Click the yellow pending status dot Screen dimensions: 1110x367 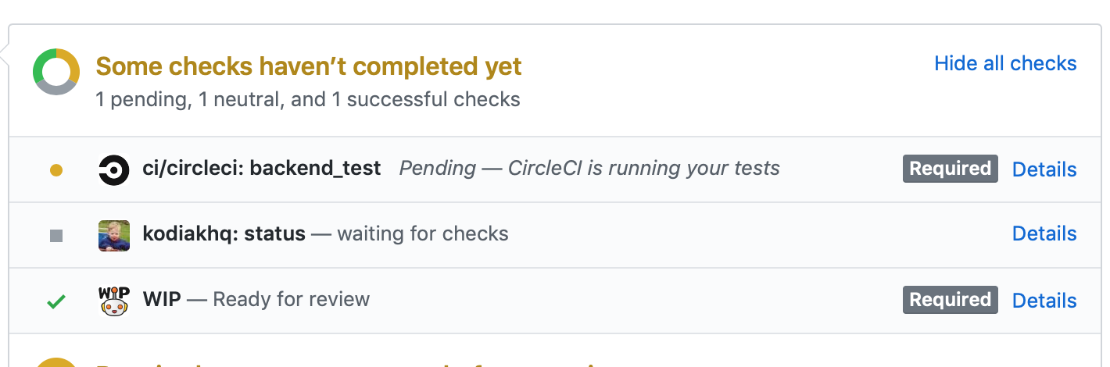[x=56, y=170]
